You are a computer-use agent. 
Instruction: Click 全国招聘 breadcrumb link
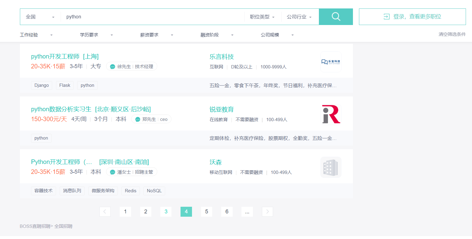pos(63,226)
